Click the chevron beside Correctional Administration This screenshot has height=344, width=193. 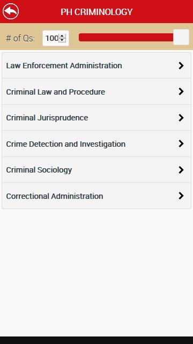pos(181,196)
